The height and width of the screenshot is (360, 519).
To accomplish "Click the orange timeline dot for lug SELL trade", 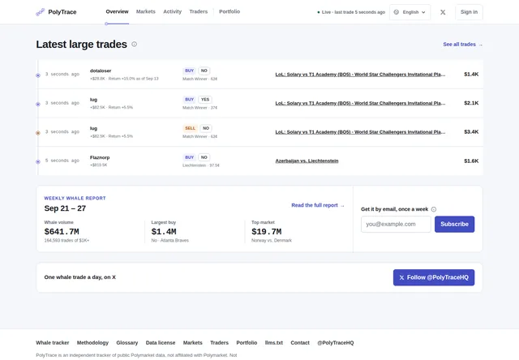I will pyautogui.click(x=38, y=133).
